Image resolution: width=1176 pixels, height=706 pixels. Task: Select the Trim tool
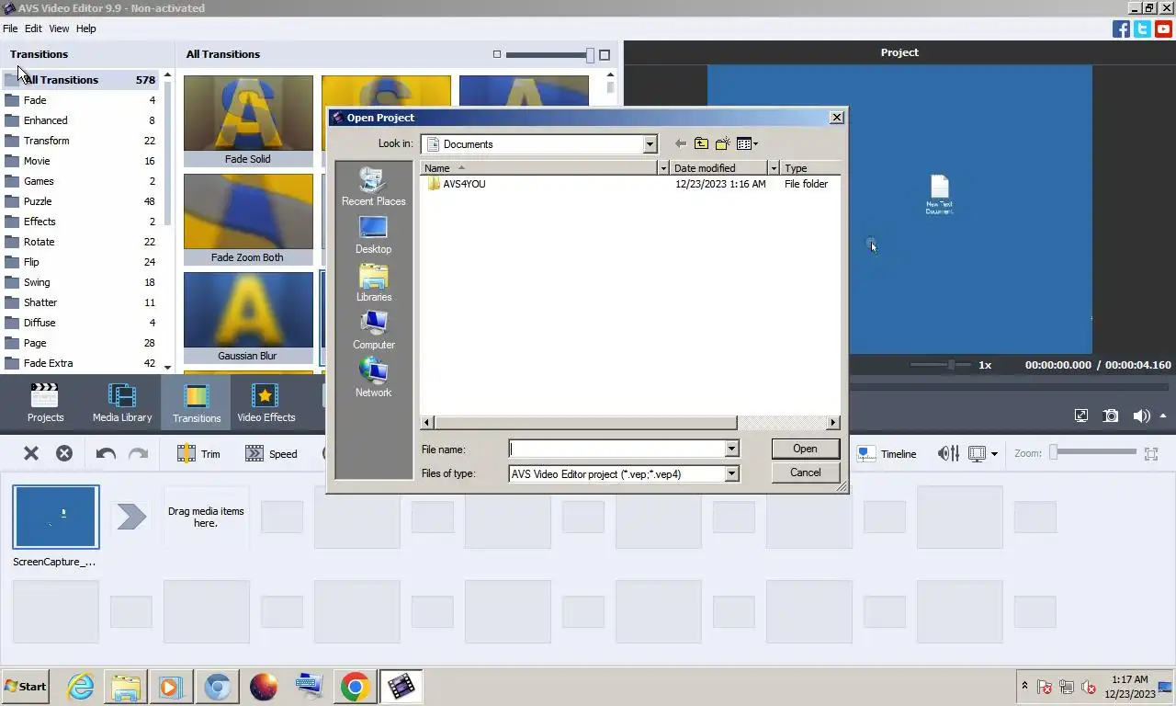coord(198,453)
